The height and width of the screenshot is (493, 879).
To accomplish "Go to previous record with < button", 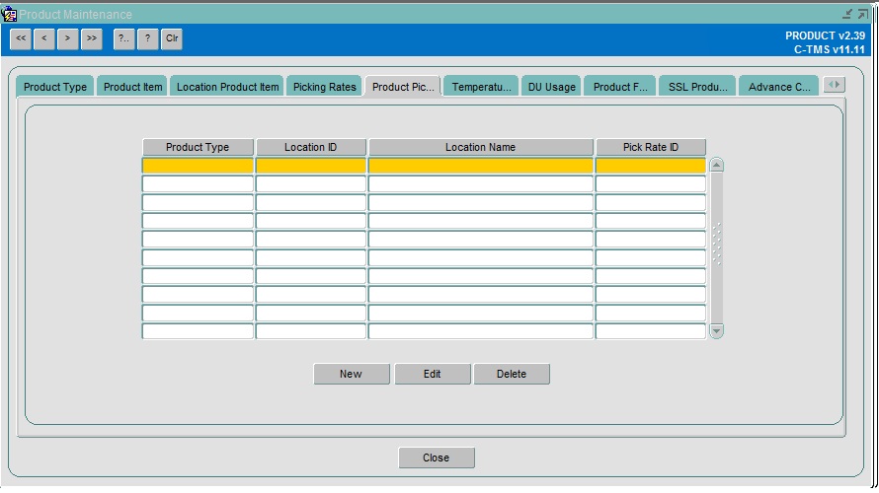I will click(44, 38).
